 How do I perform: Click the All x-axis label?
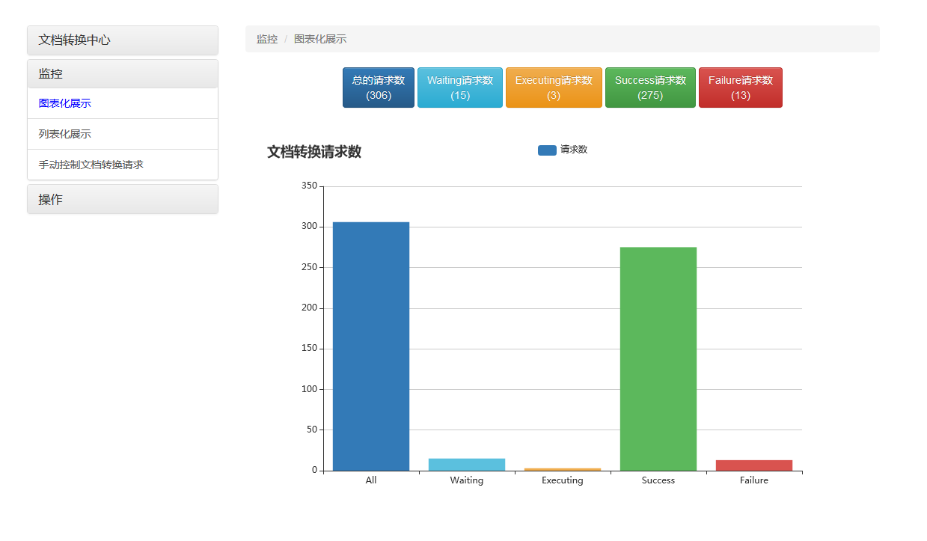[x=371, y=480]
